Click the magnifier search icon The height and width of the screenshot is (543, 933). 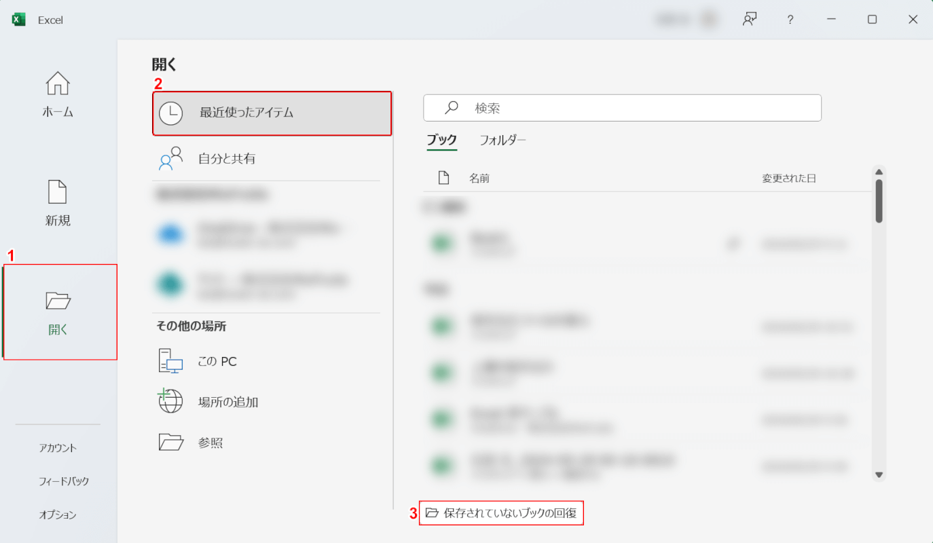(x=452, y=108)
